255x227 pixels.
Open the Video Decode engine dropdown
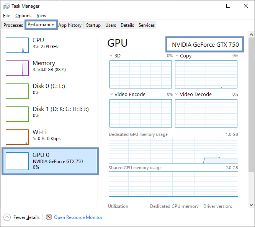[x=177, y=94]
